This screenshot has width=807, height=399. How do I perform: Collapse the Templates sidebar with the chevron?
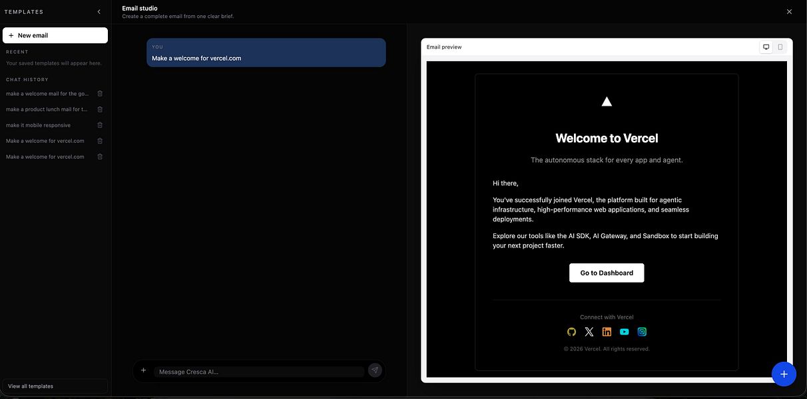click(99, 12)
